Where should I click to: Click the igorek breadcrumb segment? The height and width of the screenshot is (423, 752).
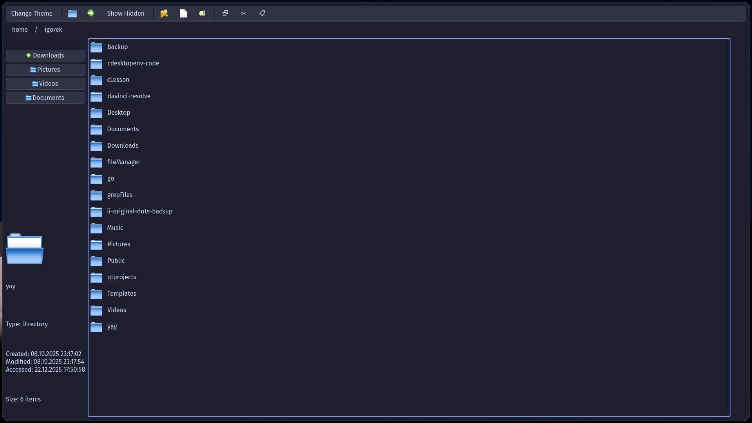pyautogui.click(x=53, y=30)
